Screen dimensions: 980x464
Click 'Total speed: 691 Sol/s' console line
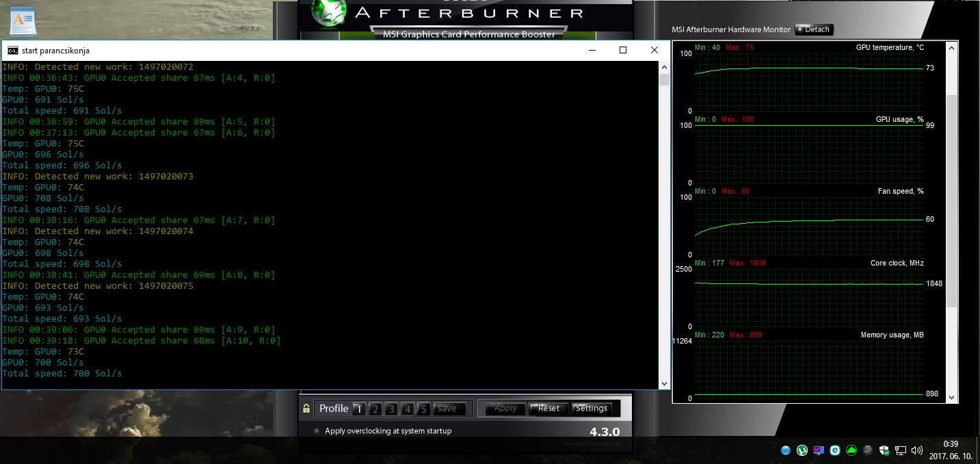tap(62, 110)
